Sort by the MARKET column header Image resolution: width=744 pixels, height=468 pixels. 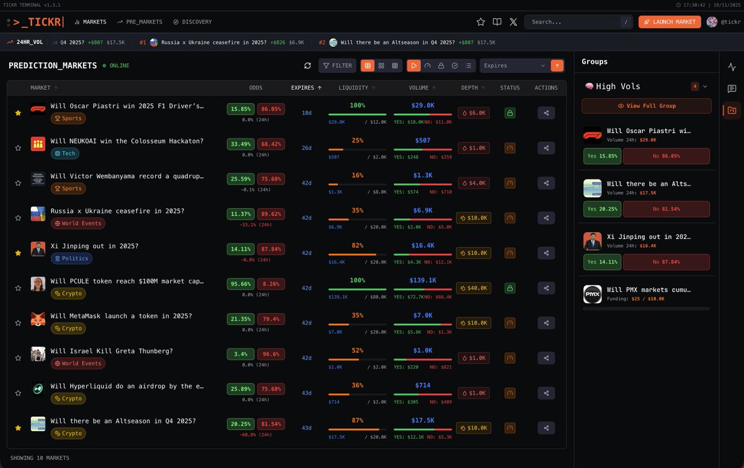44,88
